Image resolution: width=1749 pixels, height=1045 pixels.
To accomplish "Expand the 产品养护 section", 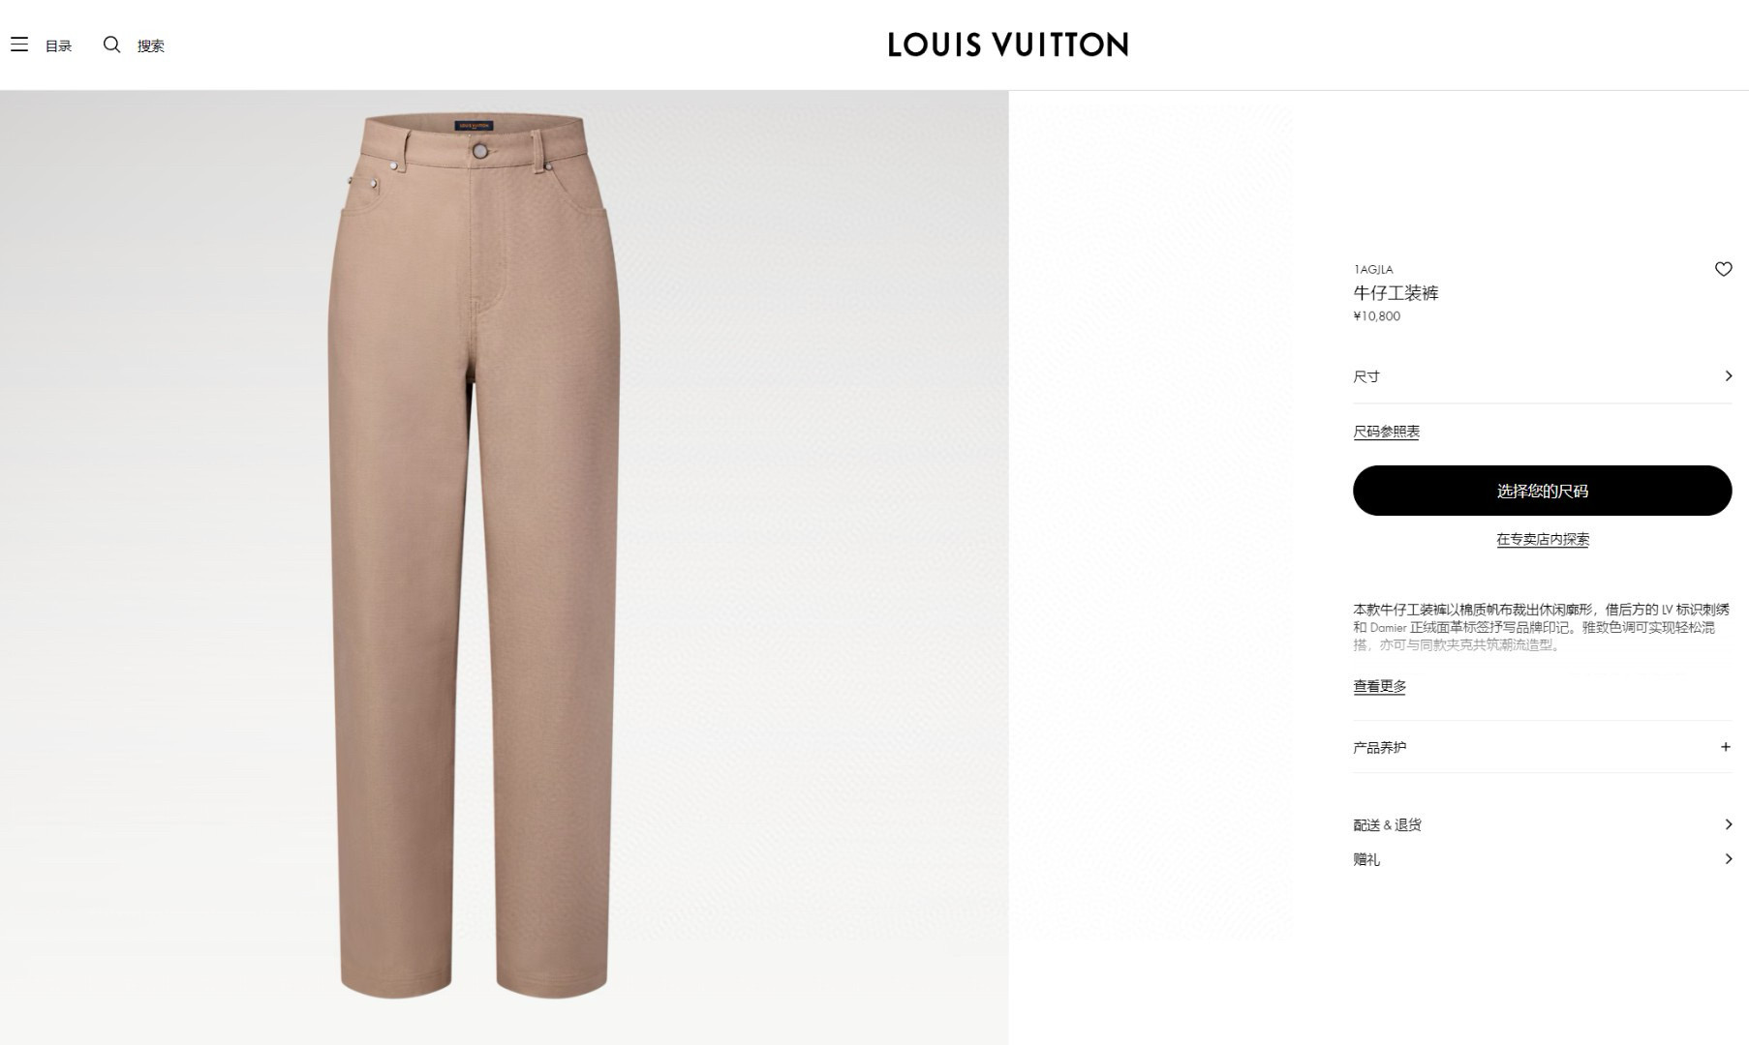I will point(1542,747).
